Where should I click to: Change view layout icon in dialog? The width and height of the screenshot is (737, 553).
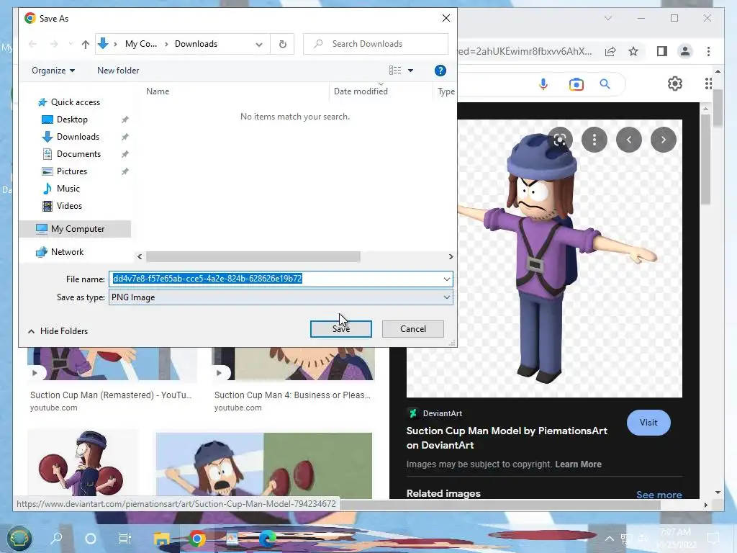coord(395,71)
